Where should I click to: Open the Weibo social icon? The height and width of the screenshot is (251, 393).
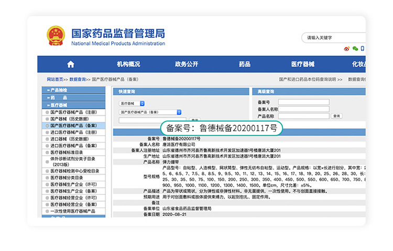coord(346,49)
